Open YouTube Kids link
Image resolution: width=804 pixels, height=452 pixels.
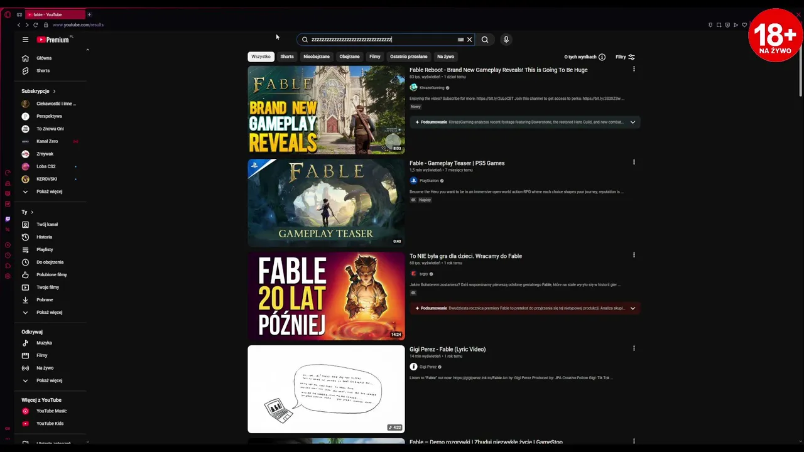50,423
